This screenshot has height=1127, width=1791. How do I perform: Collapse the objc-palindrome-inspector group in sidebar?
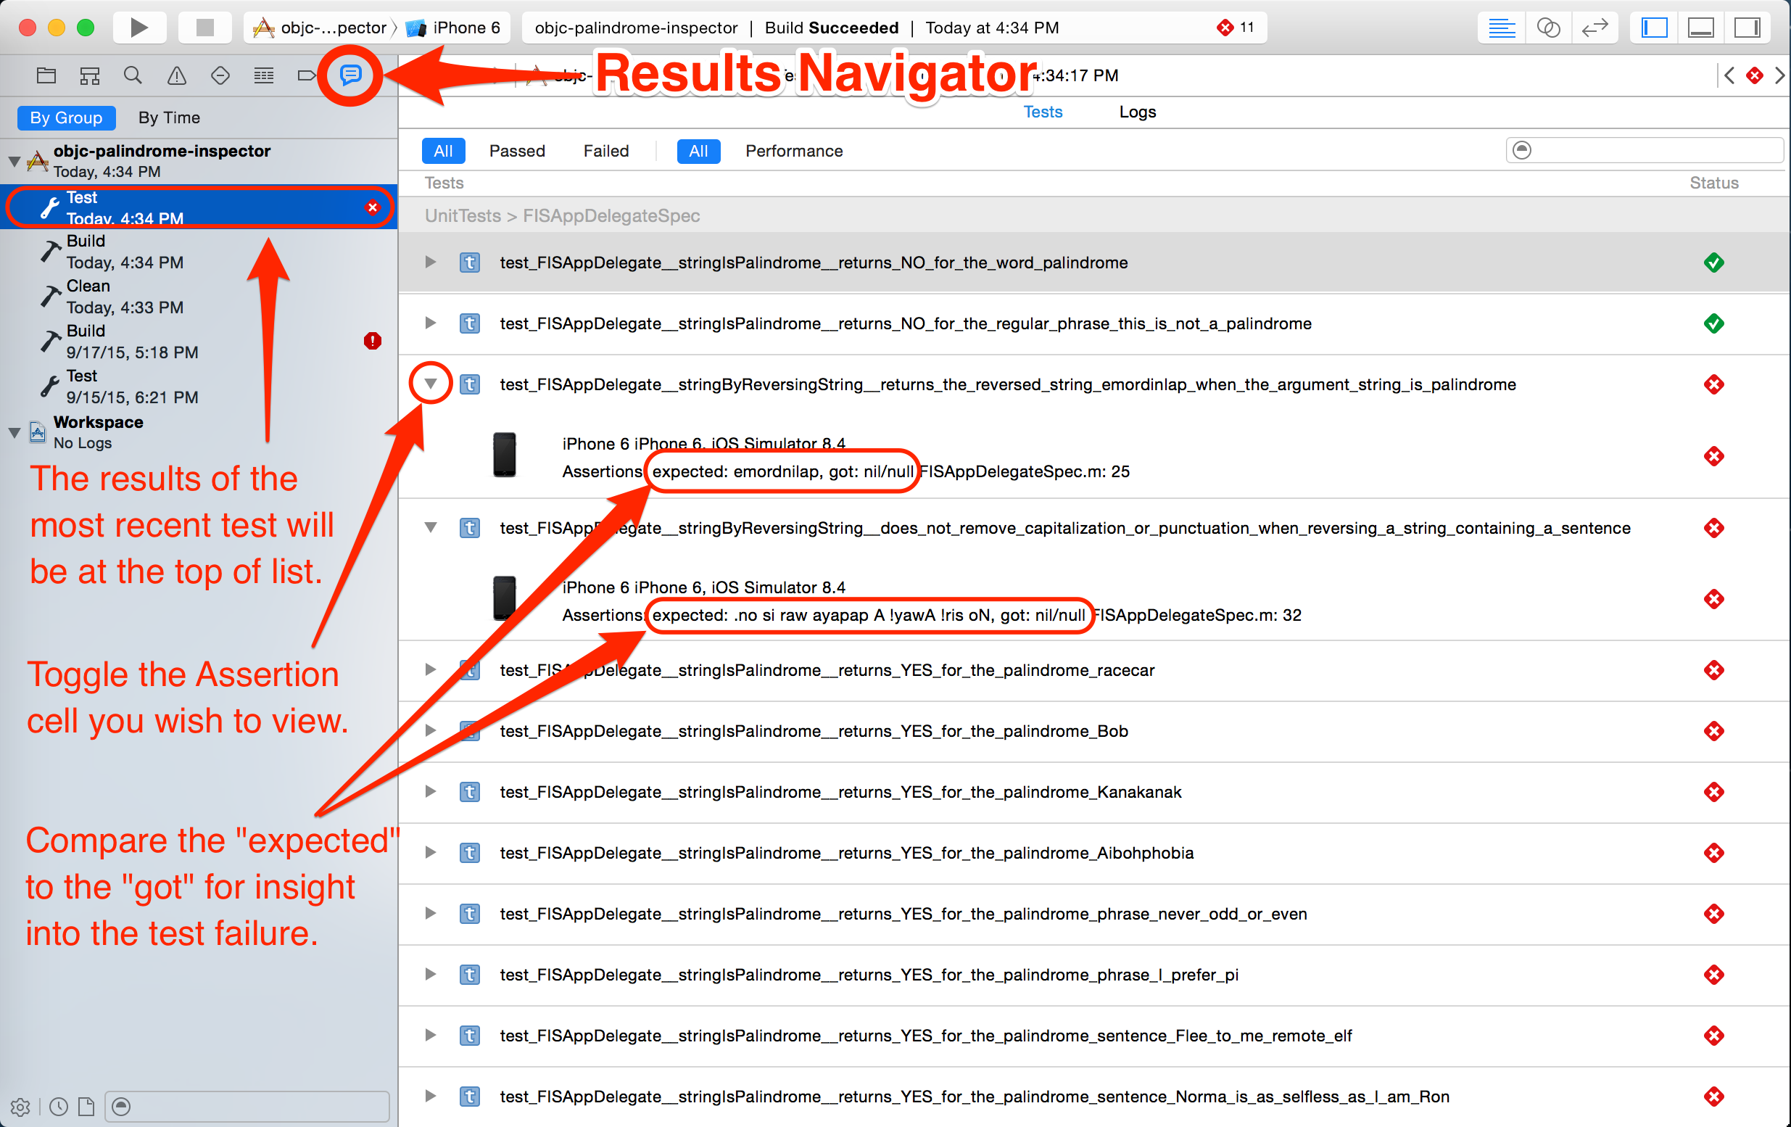tap(14, 161)
